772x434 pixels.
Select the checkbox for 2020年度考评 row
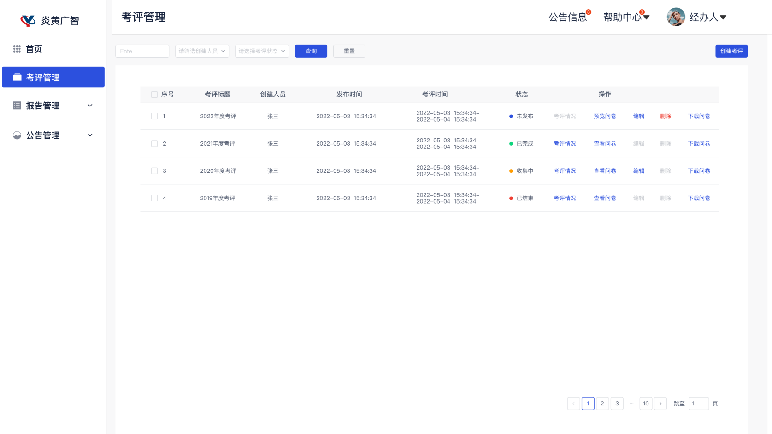pyautogui.click(x=154, y=171)
